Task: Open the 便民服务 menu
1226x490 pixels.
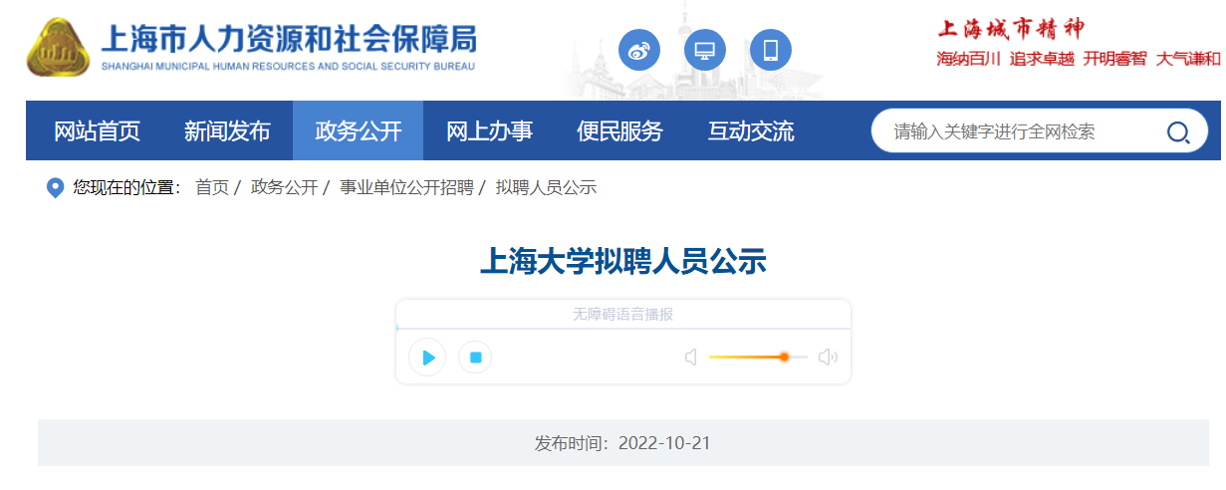Action: click(x=619, y=130)
